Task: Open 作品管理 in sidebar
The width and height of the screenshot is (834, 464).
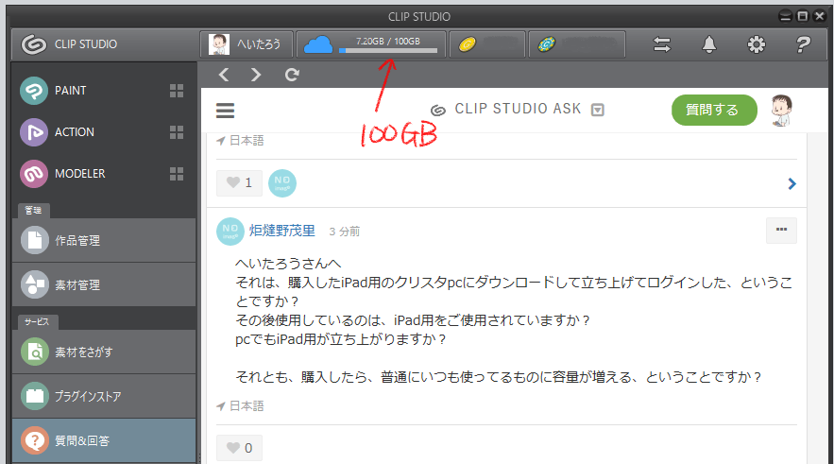Action: pyautogui.click(x=104, y=240)
